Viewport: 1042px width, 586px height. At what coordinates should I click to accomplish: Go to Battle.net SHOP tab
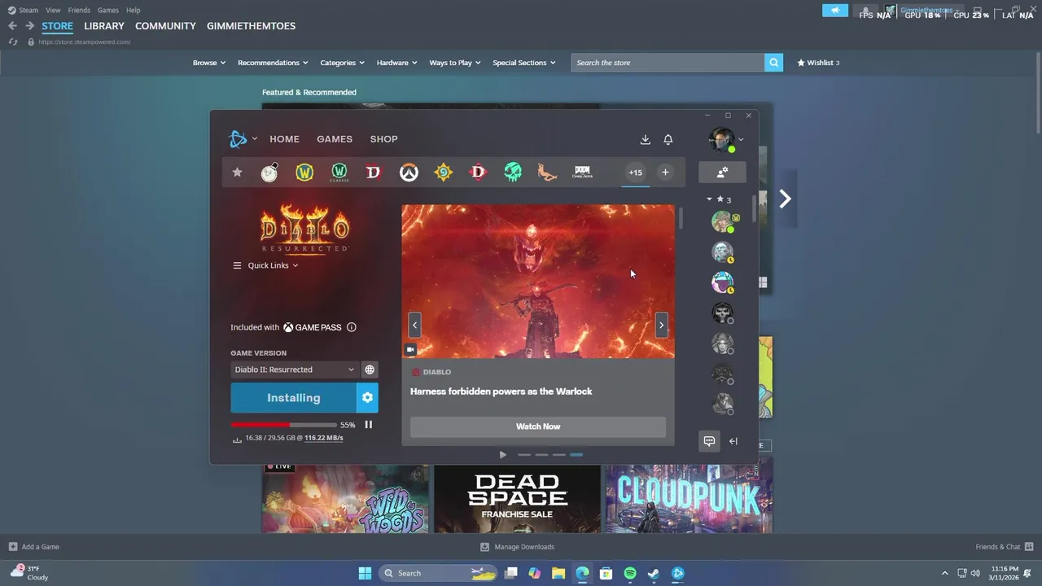(384, 139)
